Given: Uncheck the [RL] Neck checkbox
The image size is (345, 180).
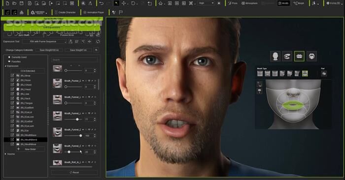Looking at the screenshot, I should click(12, 98).
